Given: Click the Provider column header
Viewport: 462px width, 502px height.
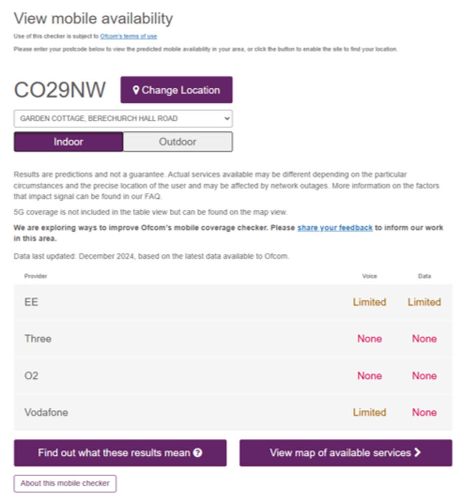Looking at the screenshot, I should click(x=36, y=276).
